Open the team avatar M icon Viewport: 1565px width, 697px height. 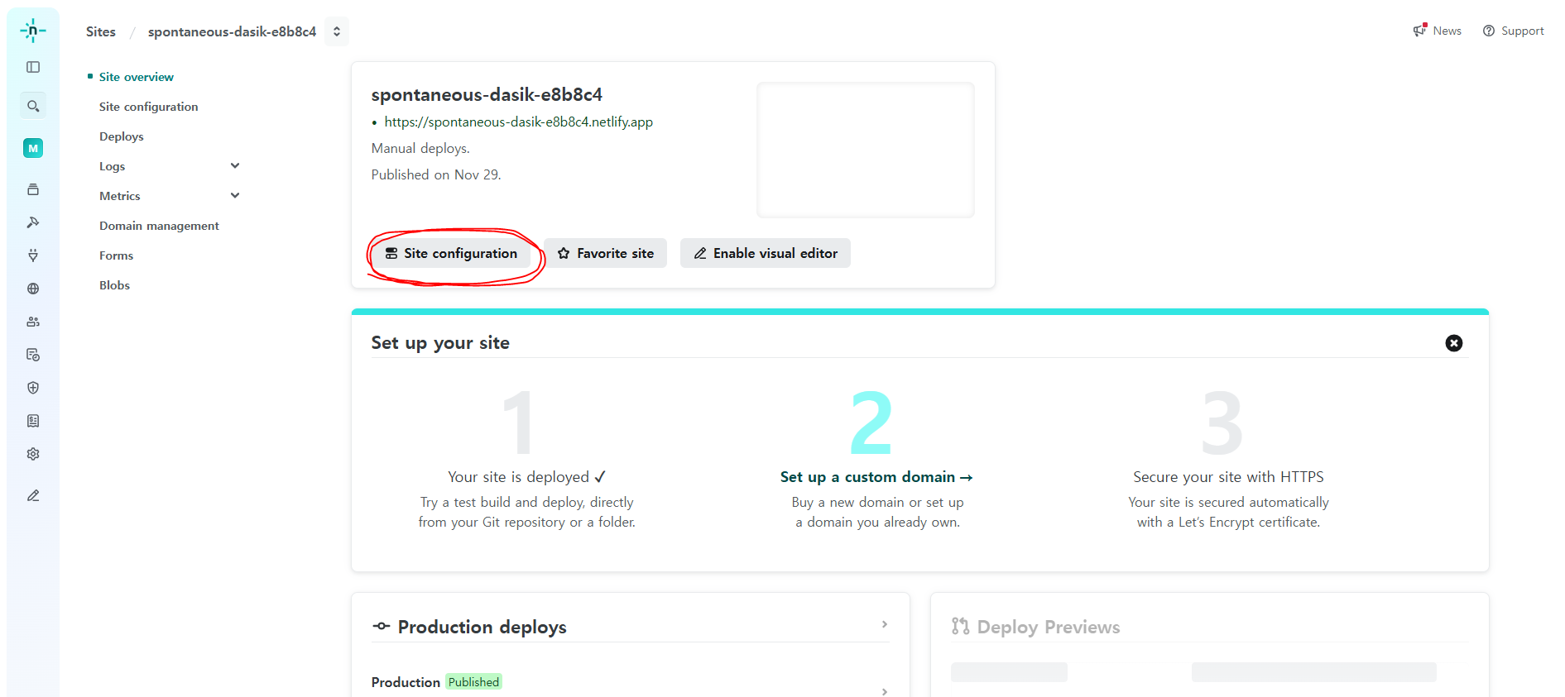(x=33, y=148)
